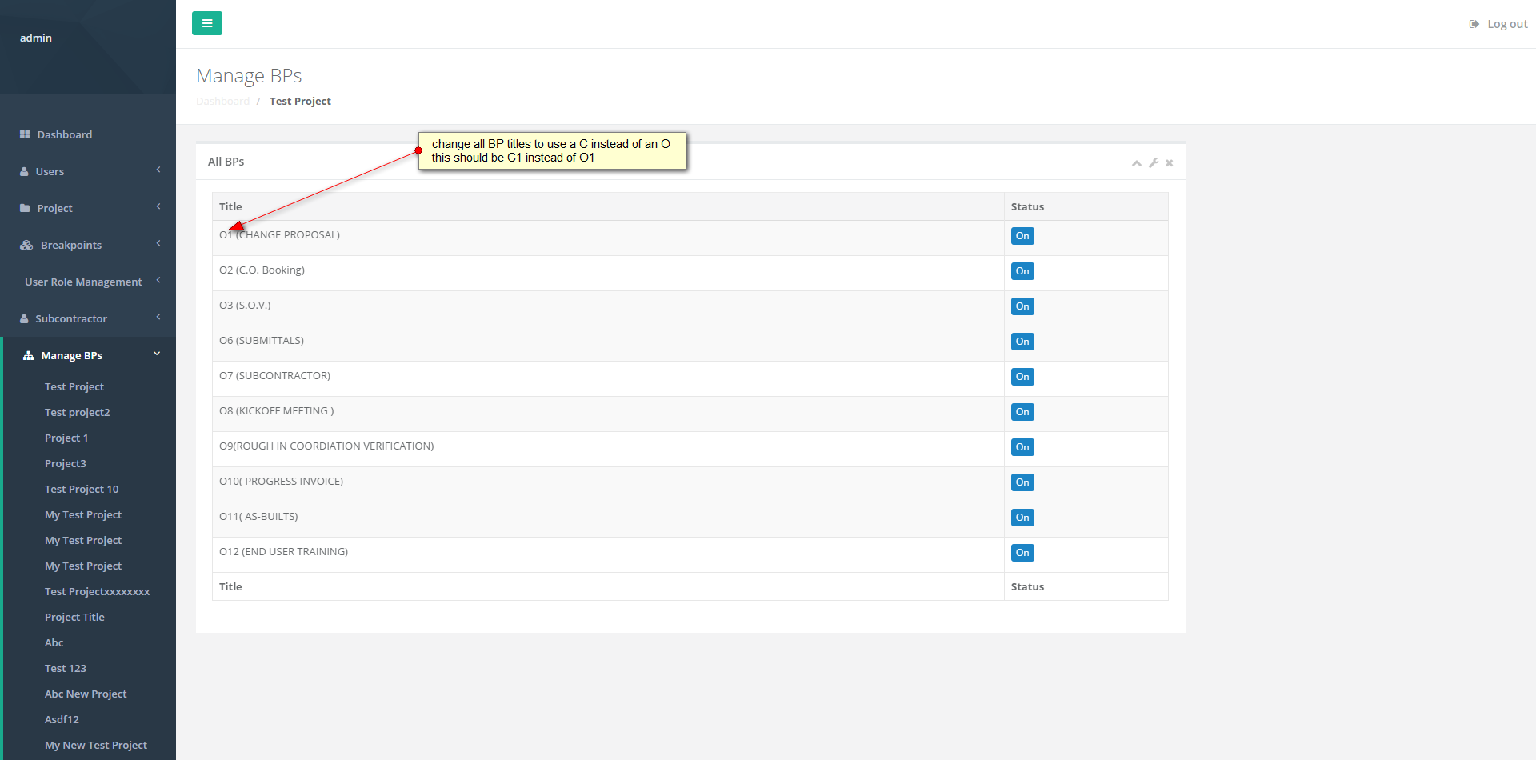The image size is (1536, 760).
Task: Click the green hamburger menu button
Action: pos(207,23)
